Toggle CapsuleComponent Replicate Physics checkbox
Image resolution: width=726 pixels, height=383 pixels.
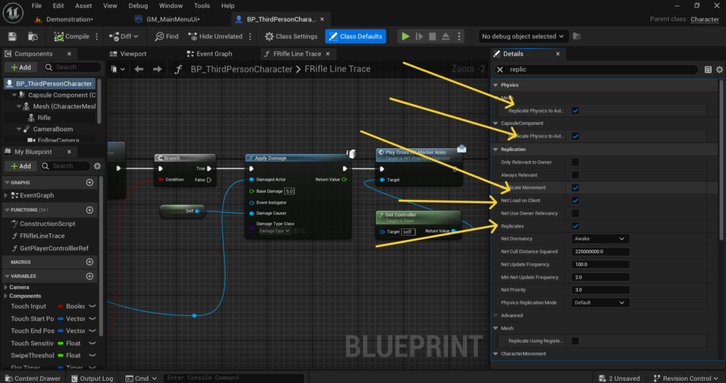[575, 136]
